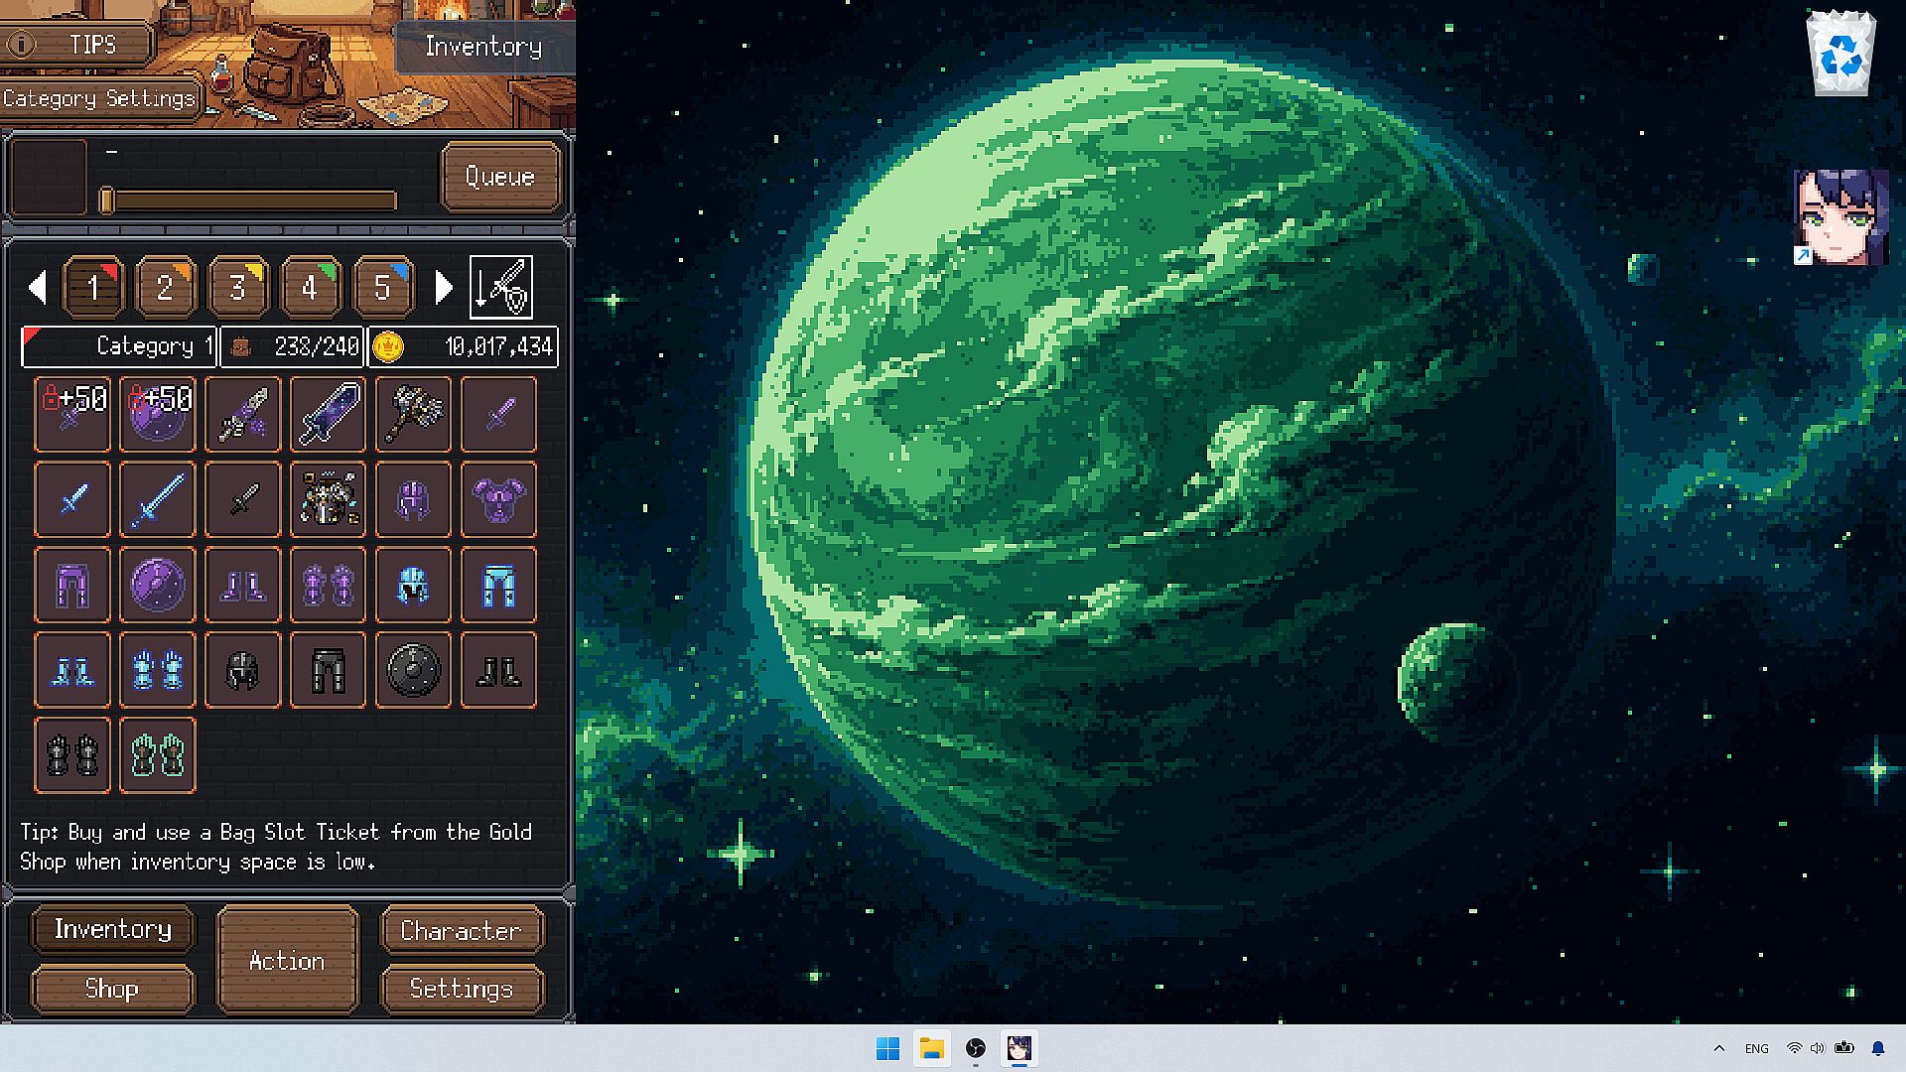
Task: Select the black helmet item
Action: point(243,670)
